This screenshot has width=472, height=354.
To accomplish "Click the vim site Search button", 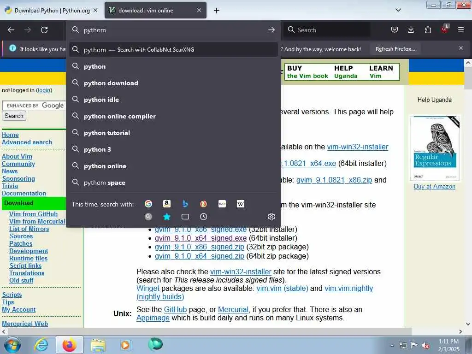I will point(14,116).
